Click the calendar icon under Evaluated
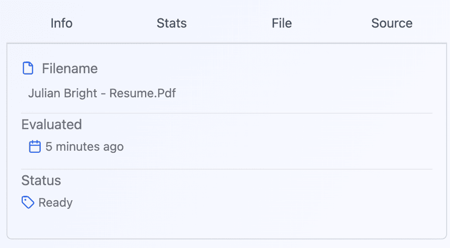 coord(35,146)
